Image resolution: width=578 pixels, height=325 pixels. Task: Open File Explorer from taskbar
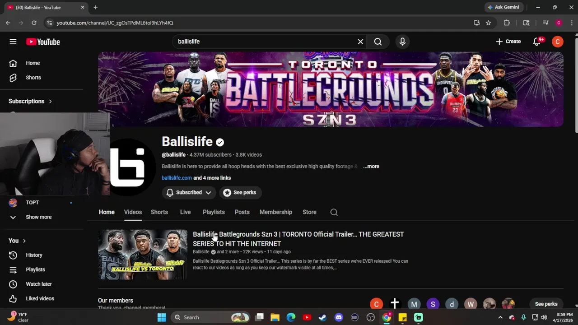[275, 317]
